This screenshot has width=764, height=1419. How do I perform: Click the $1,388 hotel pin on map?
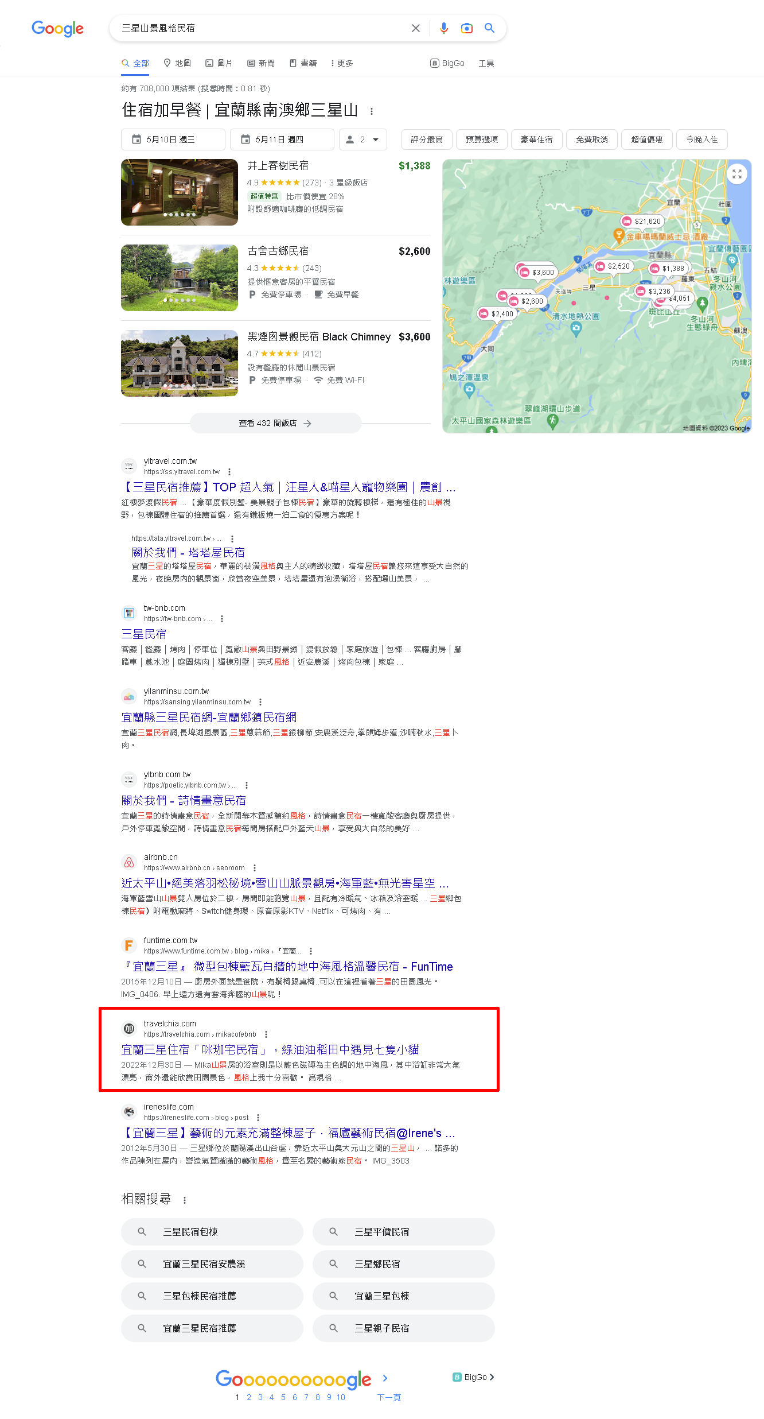668,268
